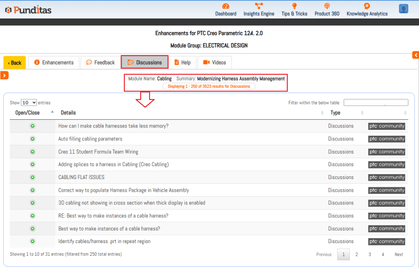Go to the Next page of results
Image resolution: width=419 pixels, height=268 pixels.
point(399,254)
